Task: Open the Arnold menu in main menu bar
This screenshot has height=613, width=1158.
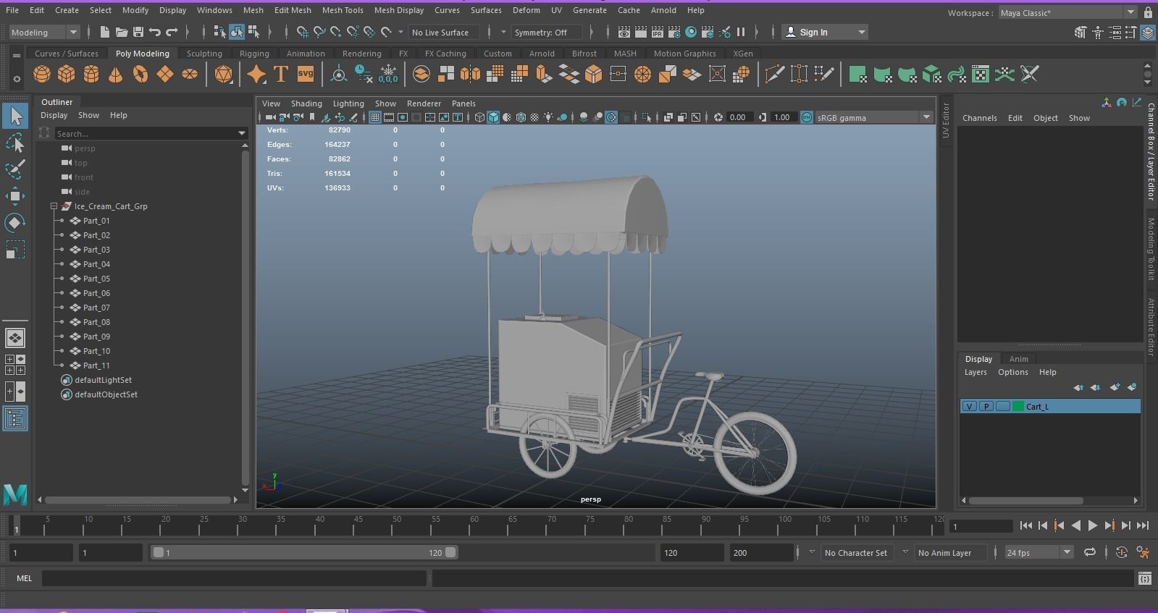Action: (x=663, y=10)
